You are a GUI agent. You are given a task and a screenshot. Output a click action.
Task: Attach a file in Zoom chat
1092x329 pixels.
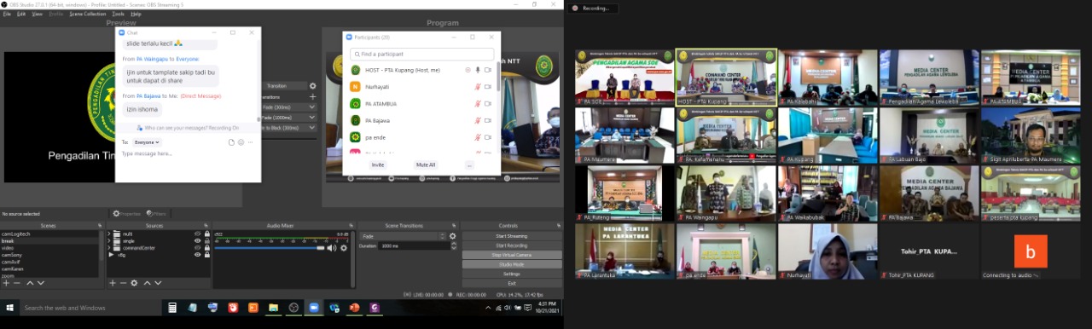[231, 142]
